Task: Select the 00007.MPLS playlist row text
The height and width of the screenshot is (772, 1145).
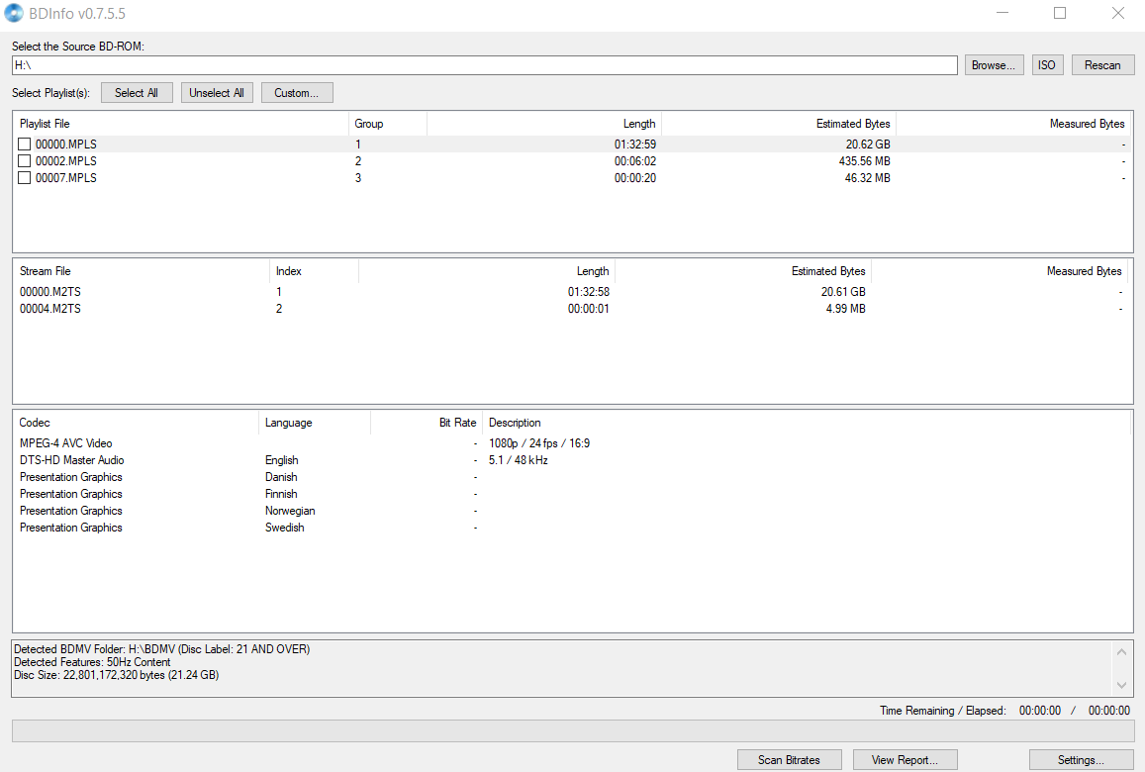Action: point(65,178)
